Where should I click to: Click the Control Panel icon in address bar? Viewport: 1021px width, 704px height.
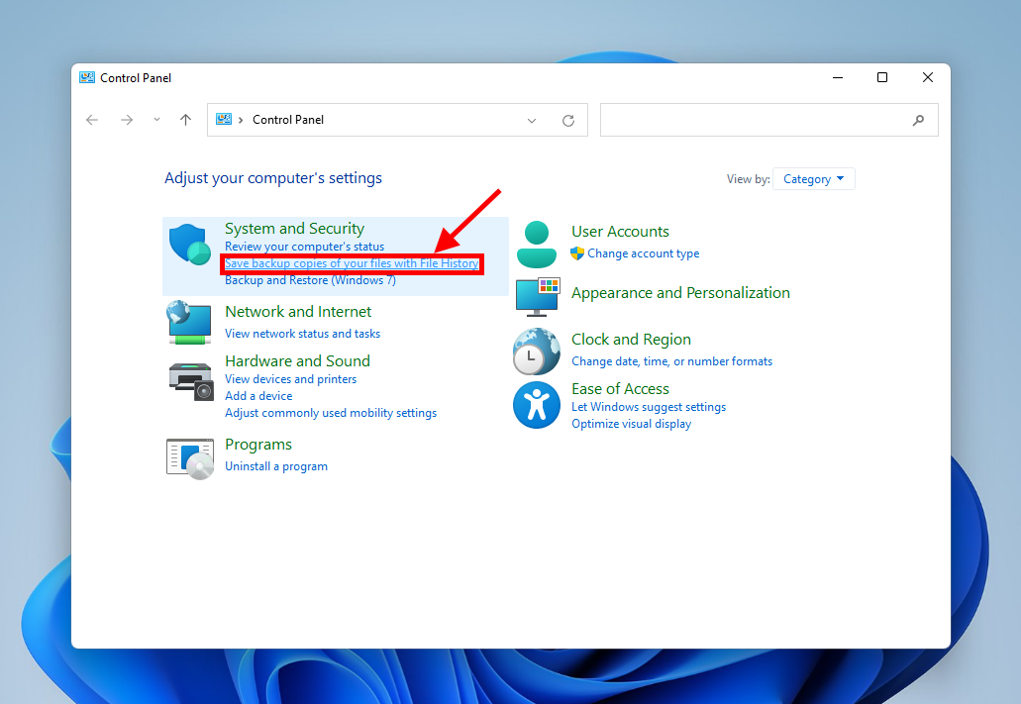click(x=224, y=119)
